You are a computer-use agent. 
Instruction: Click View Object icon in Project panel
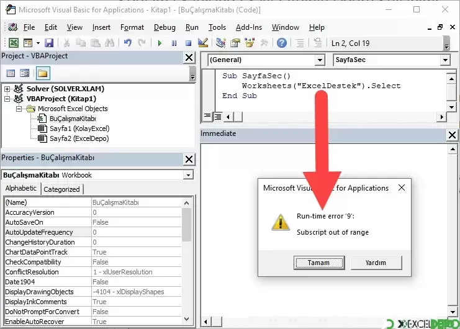pos(24,73)
